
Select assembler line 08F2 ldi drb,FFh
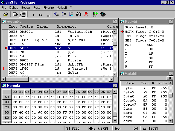pyautogui.click(x=60, y=64)
